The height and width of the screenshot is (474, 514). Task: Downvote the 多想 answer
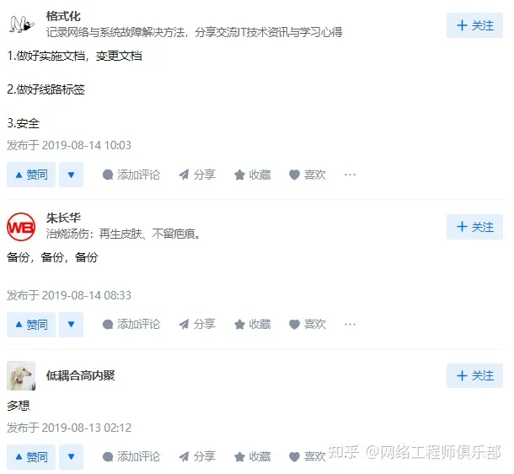[71, 456]
